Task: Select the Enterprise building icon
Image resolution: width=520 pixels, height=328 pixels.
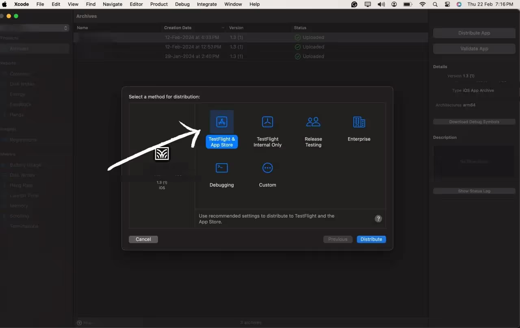Action: pos(359,122)
